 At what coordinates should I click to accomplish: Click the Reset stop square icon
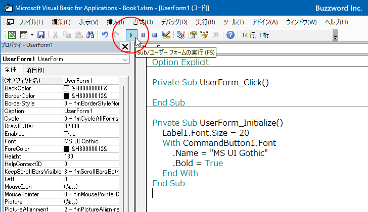[x=155, y=35]
